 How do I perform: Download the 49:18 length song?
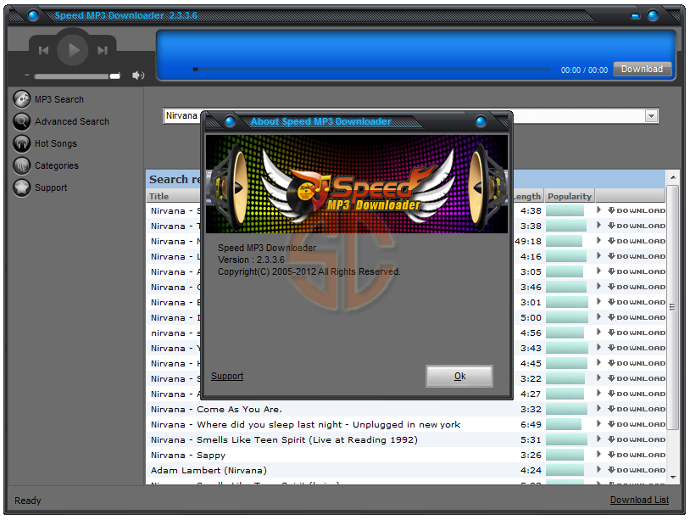tap(637, 241)
